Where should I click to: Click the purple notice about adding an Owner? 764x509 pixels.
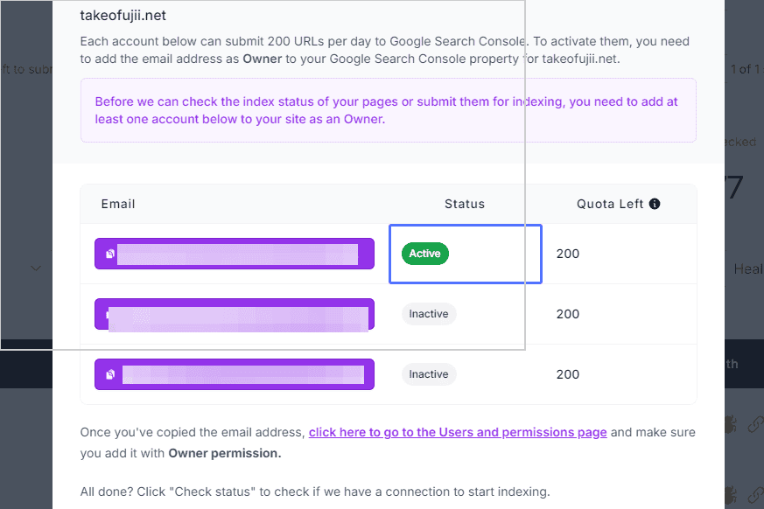point(389,110)
